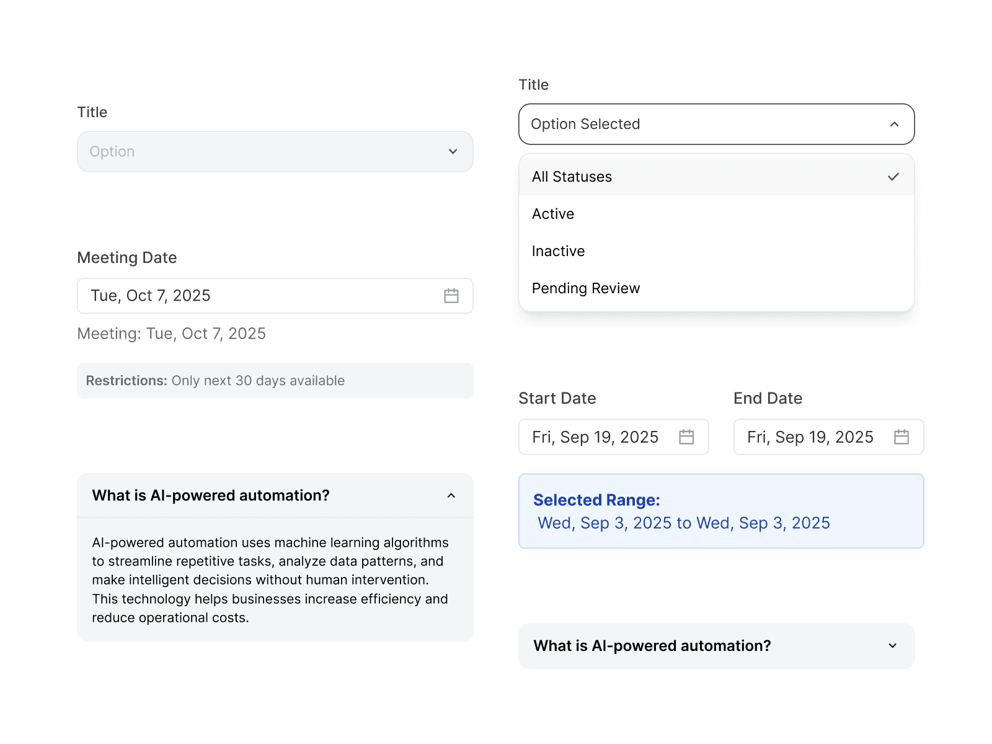Screen dimensions: 992x744
Task: Click the Restrictions notice banner
Action: [x=275, y=381]
